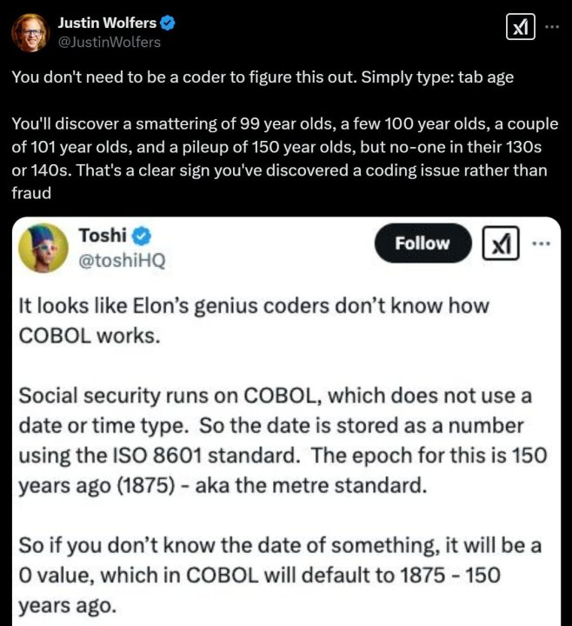Click the 'tab age' sentence in Justin's post

click(262, 76)
